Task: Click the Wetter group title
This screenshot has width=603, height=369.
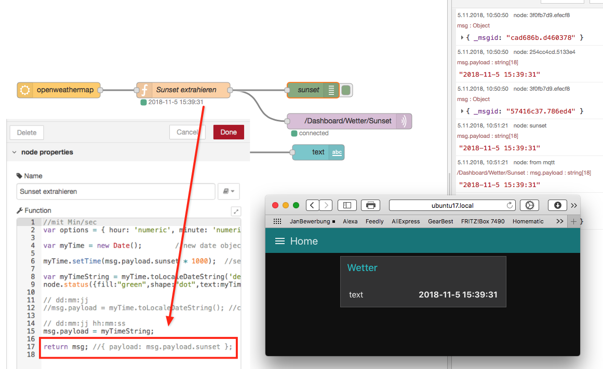Action: click(x=362, y=268)
